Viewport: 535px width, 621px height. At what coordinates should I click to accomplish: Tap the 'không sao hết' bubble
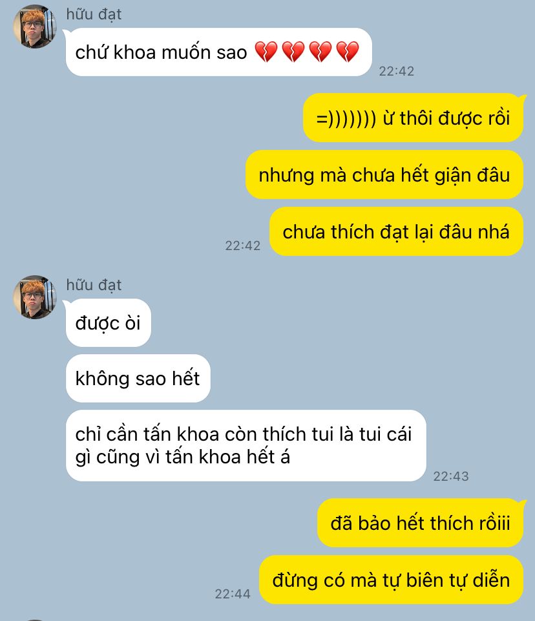[138, 378]
